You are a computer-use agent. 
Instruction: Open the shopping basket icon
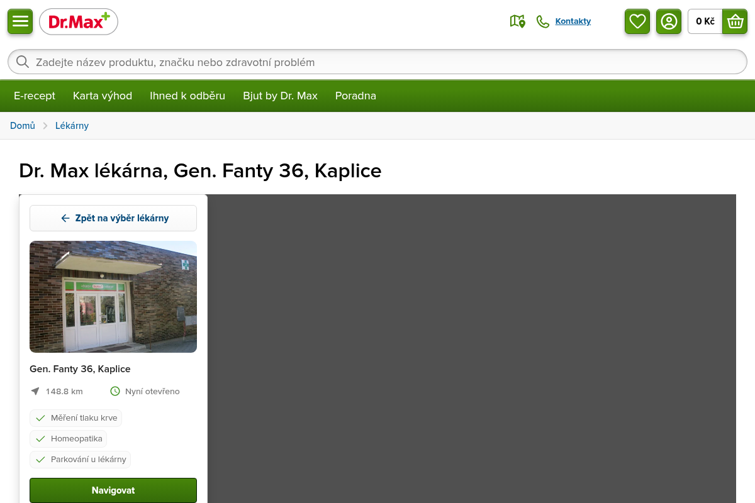735,21
